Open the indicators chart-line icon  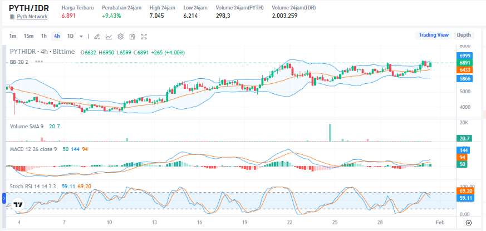[x=109, y=37]
